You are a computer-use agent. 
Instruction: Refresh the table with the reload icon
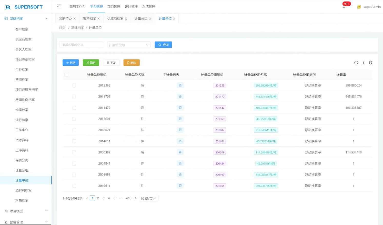click(x=356, y=63)
